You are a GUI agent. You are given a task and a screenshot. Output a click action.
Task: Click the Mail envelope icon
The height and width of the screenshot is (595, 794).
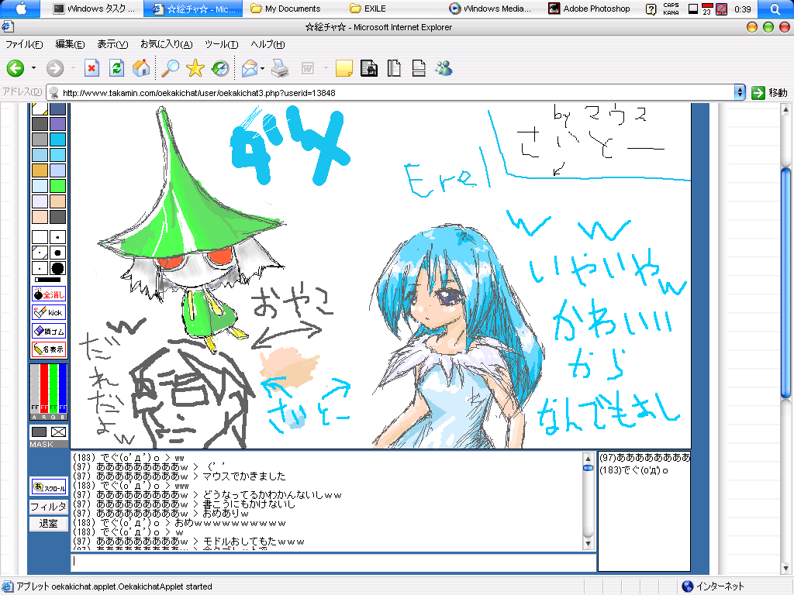249,68
